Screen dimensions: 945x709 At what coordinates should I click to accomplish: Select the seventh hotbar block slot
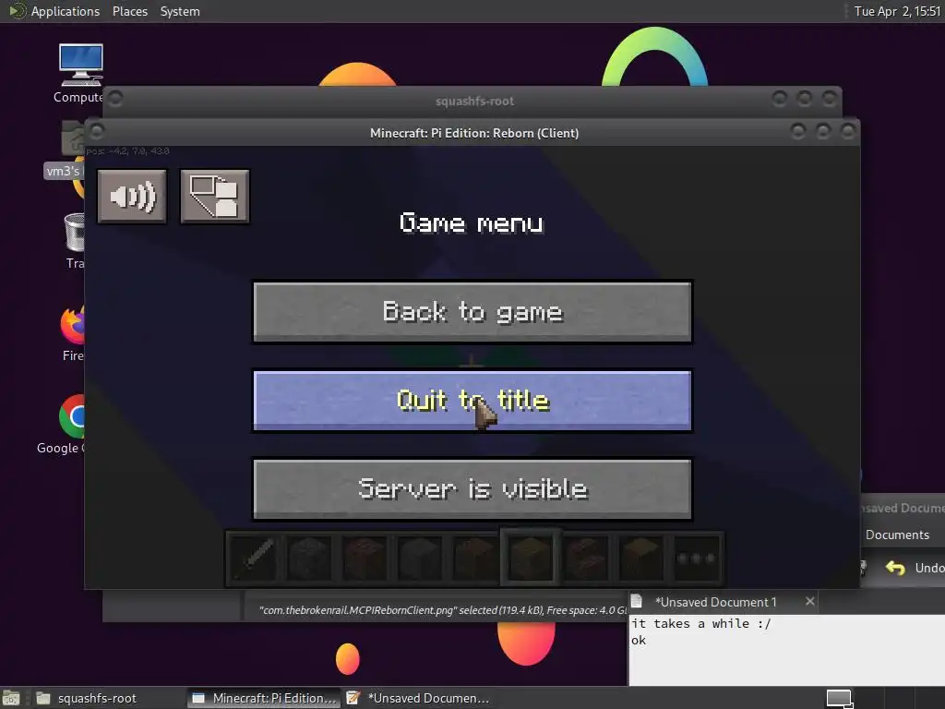(586, 559)
